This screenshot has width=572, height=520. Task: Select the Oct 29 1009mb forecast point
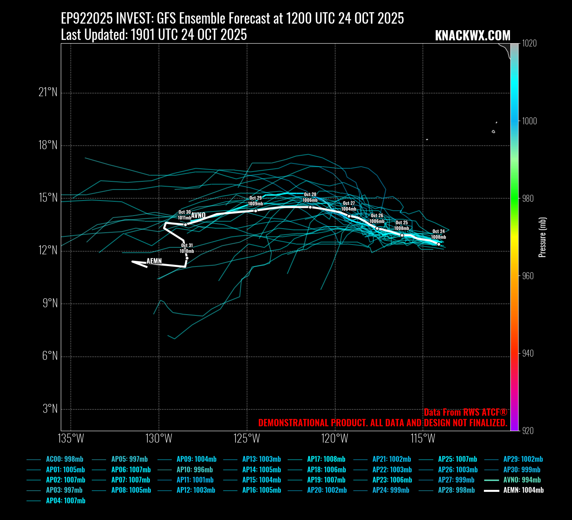[255, 211]
